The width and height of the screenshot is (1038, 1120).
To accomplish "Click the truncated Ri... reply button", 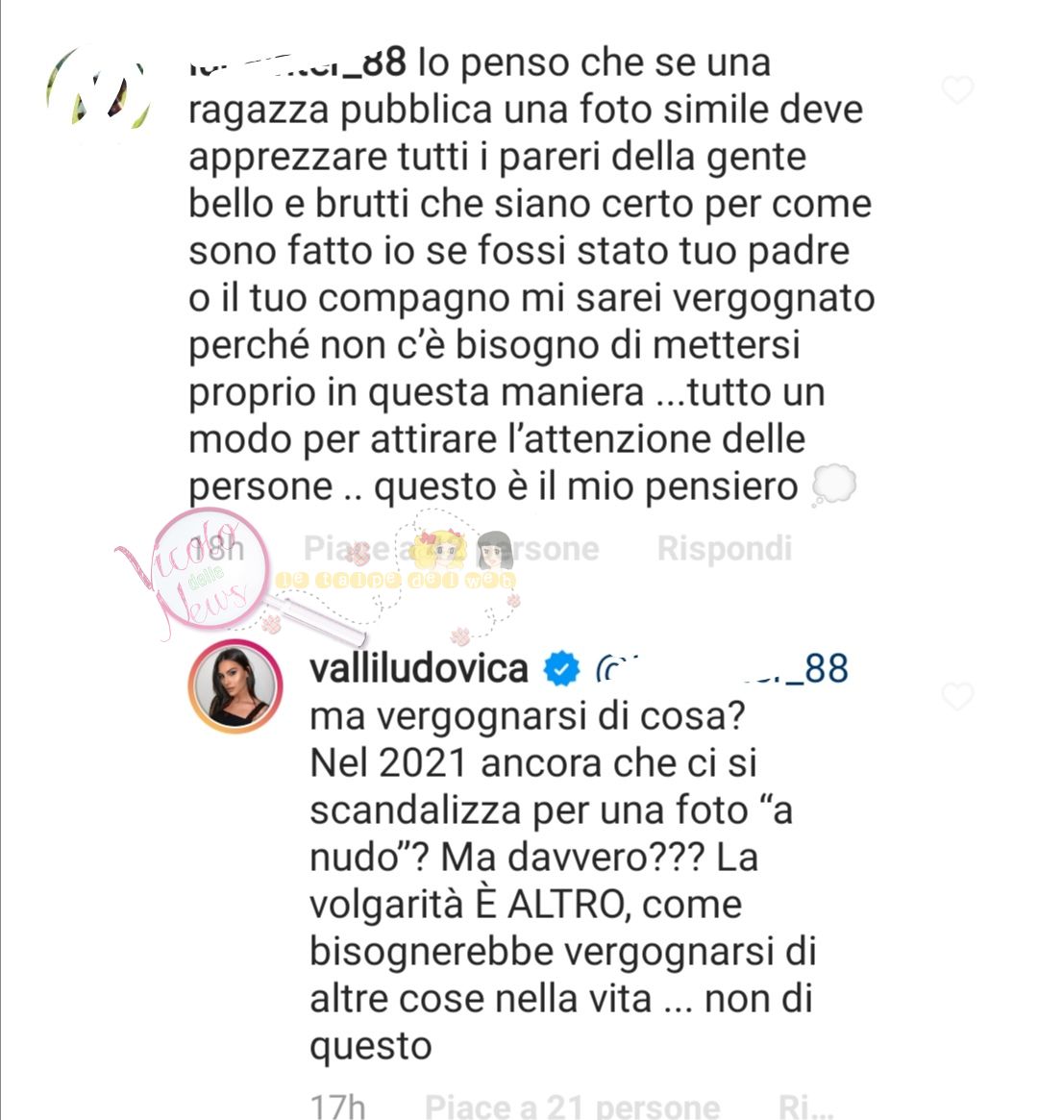I will pos(805,1106).
